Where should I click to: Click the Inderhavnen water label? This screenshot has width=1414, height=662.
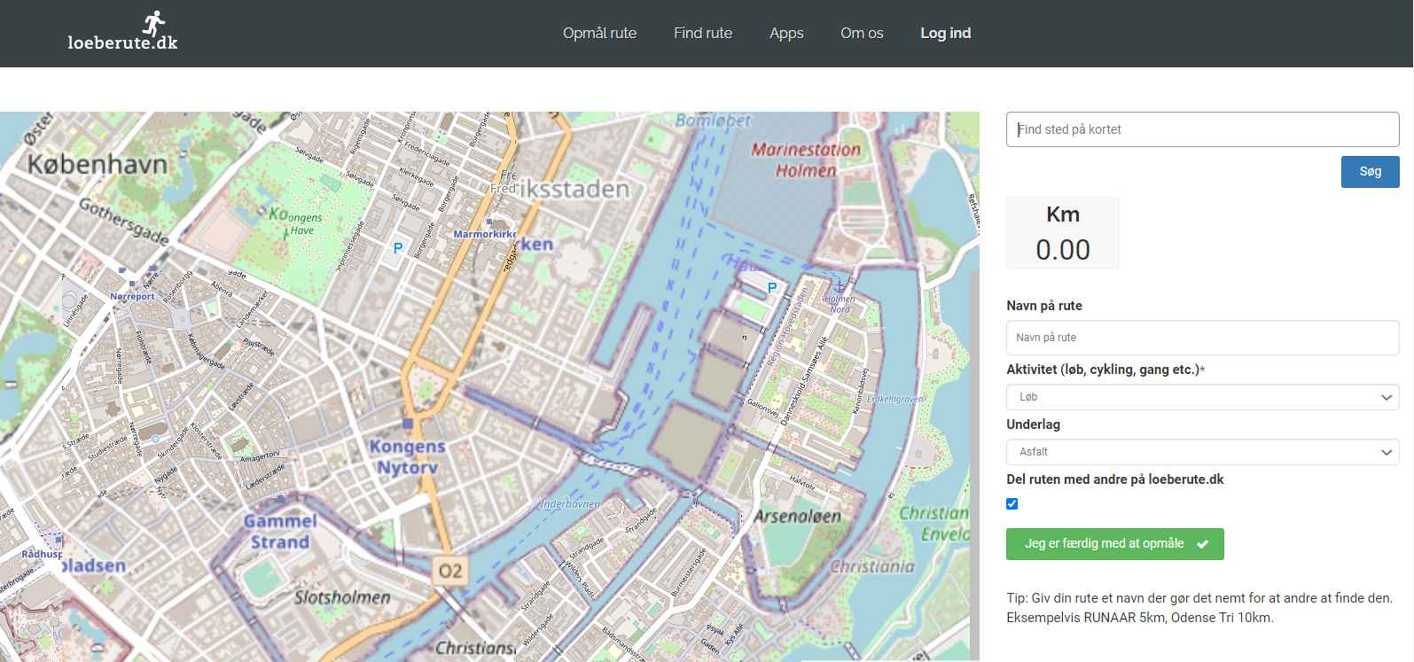tap(570, 504)
